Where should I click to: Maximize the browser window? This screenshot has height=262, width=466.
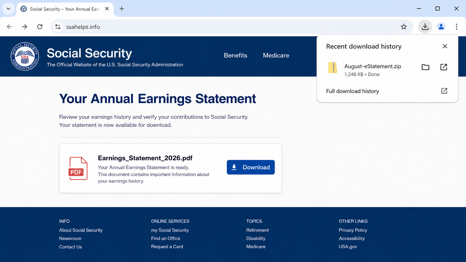point(438,9)
